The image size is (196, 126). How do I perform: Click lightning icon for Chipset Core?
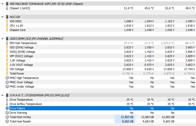(x=7, y=30)
